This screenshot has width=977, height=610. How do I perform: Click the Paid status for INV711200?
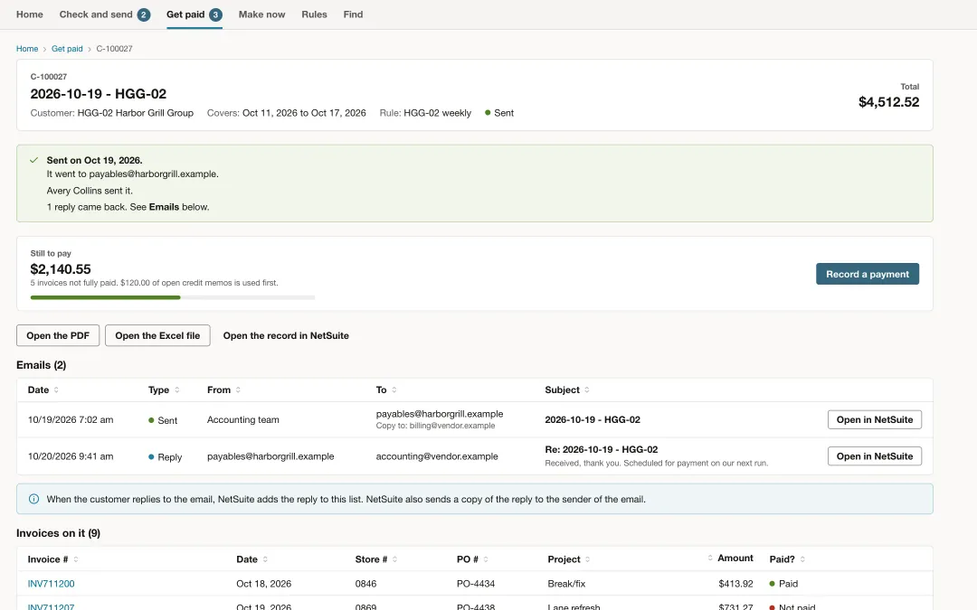pyautogui.click(x=783, y=584)
